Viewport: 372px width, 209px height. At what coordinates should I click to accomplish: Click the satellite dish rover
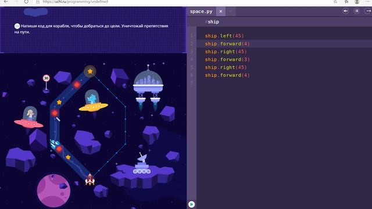click(x=142, y=164)
